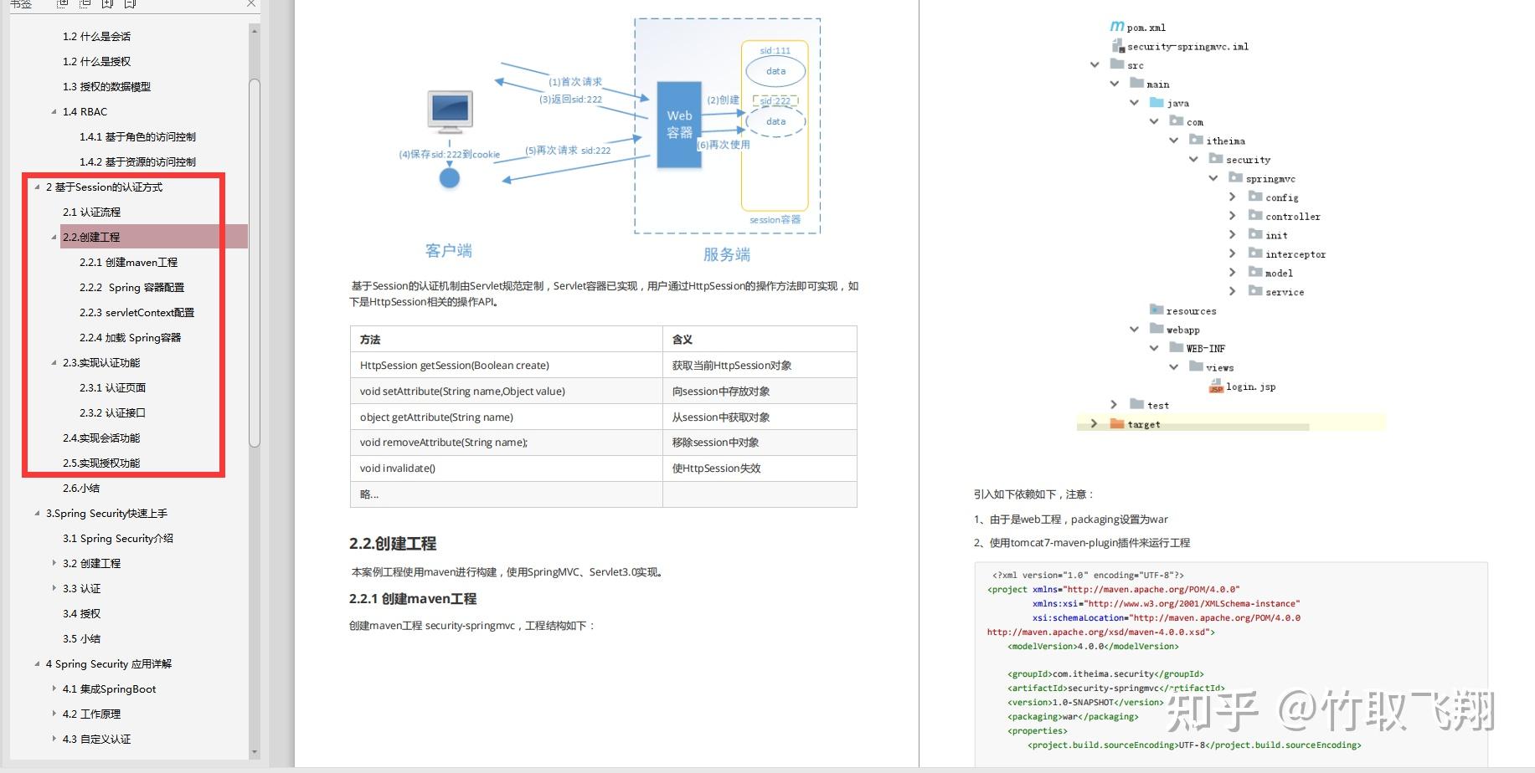Viewport: 1535px width, 773px height.
Task: Open bookmark 2.3.1 认证页面
Action: [x=112, y=388]
